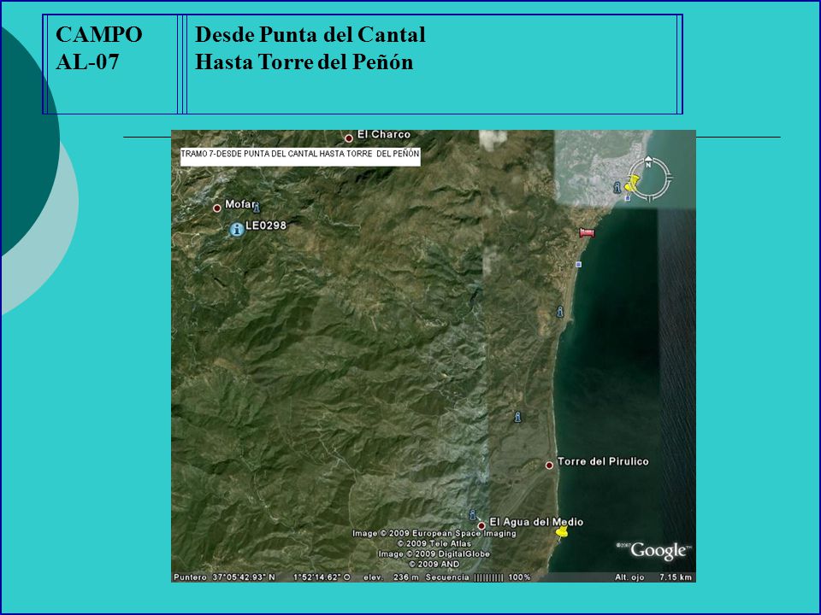Click the 'Mofar' map label

pos(240,204)
